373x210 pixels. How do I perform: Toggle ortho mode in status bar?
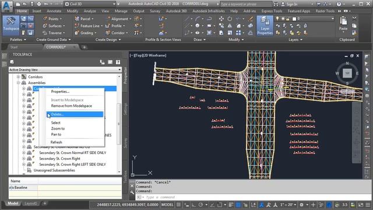click(x=193, y=205)
